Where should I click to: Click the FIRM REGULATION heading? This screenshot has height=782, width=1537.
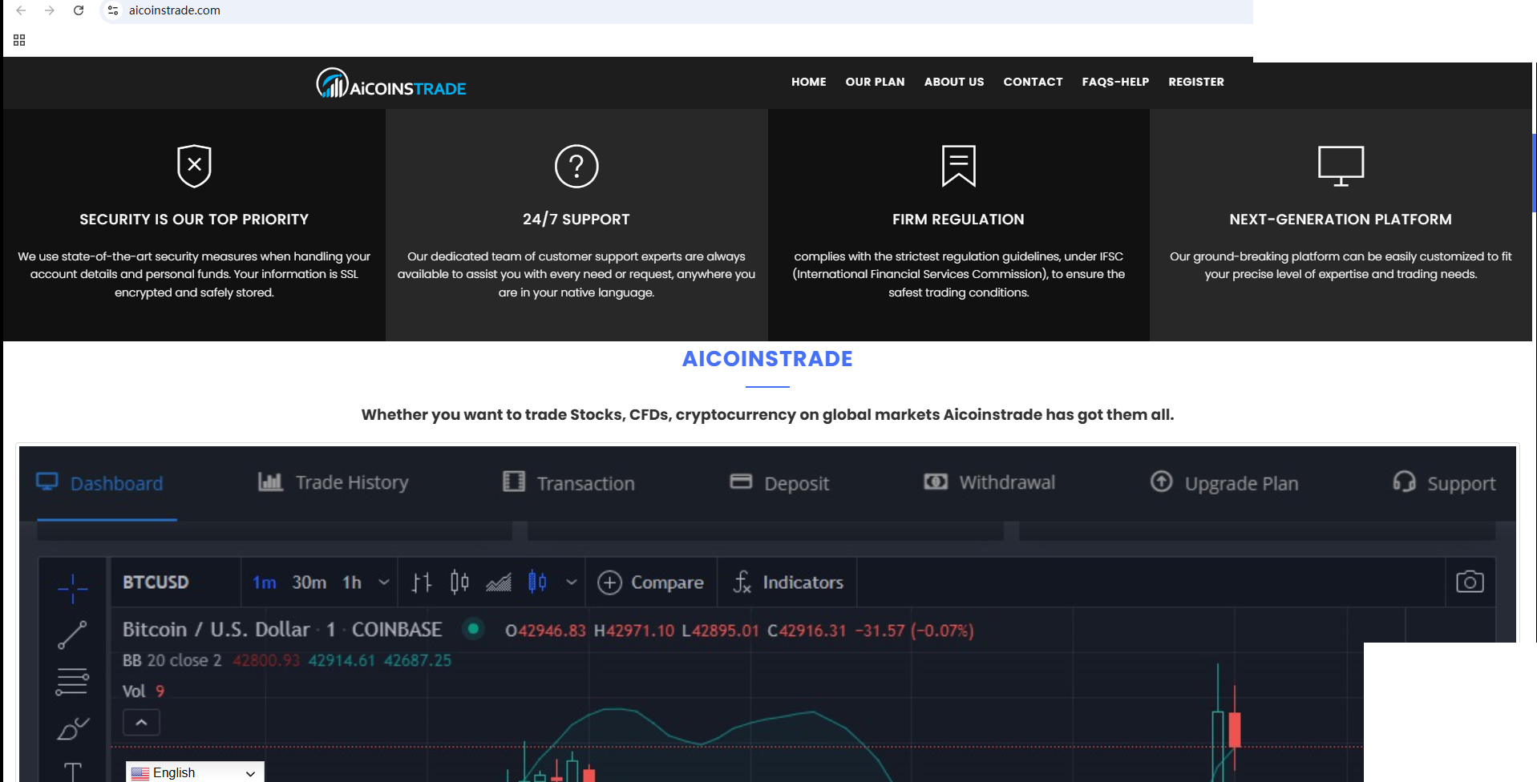[x=958, y=220]
